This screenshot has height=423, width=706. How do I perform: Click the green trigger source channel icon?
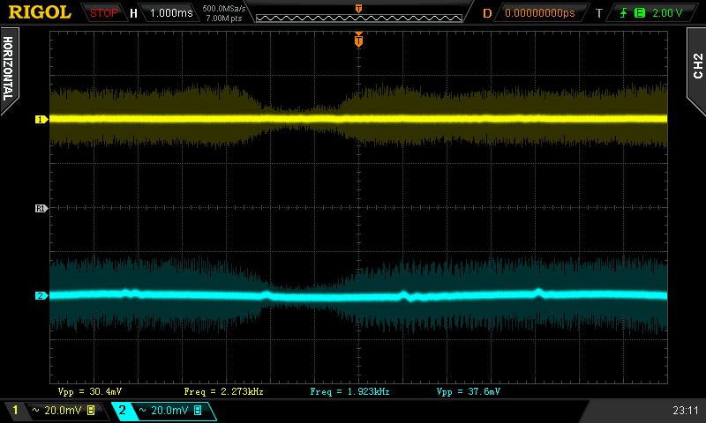tap(639, 13)
